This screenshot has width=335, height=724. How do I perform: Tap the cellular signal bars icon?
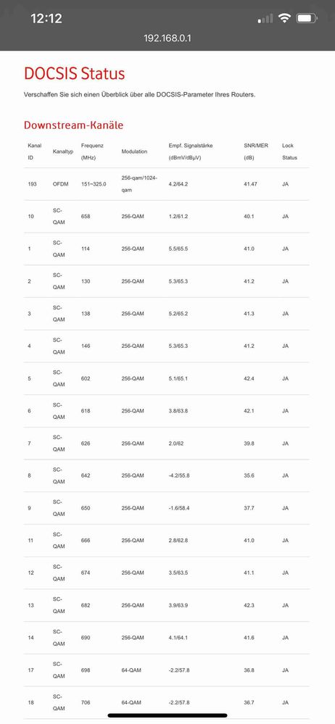click(x=265, y=19)
